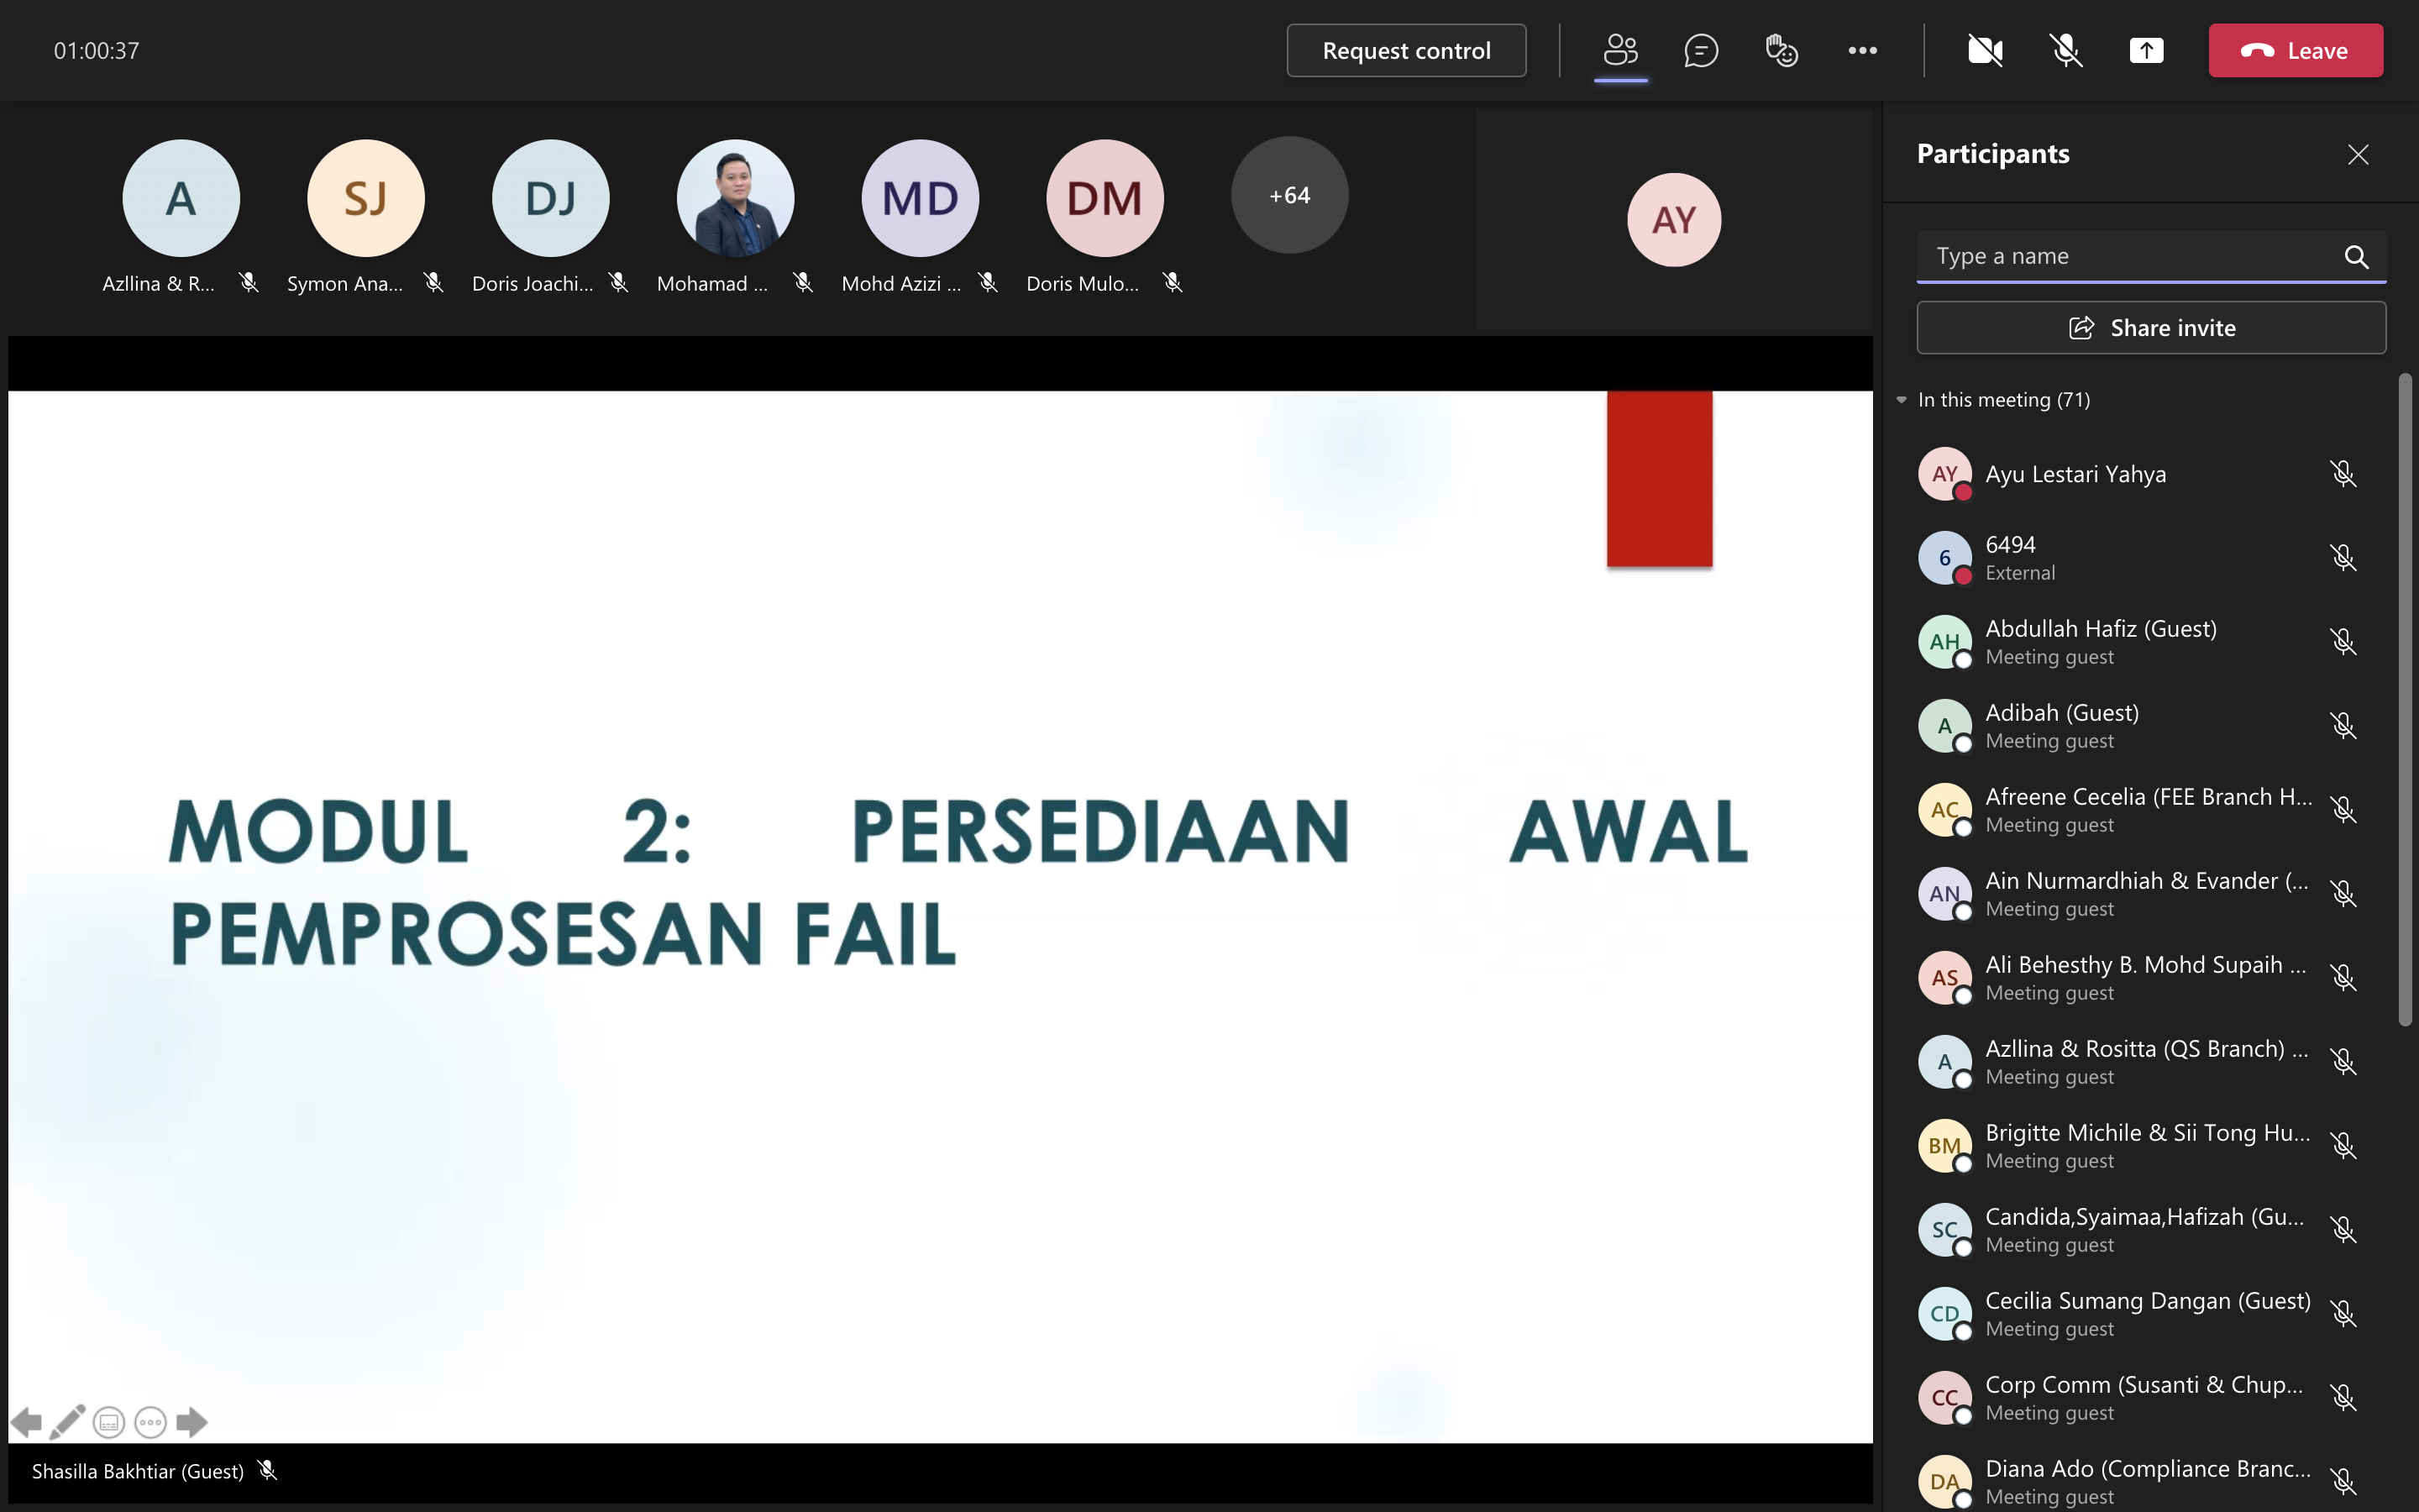This screenshot has height=1512, width=2419.
Task: Select the Mohd Azizi MD avatar
Action: (921, 198)
